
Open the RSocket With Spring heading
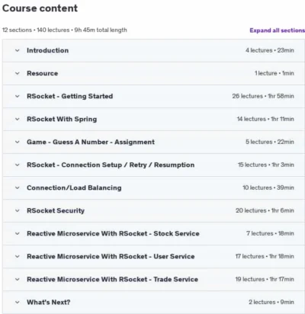pos(62,119)
